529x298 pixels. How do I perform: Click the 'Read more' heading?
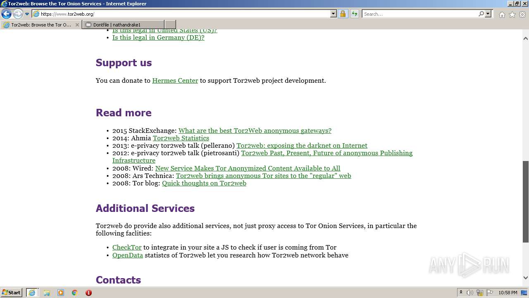coord(124,113)
